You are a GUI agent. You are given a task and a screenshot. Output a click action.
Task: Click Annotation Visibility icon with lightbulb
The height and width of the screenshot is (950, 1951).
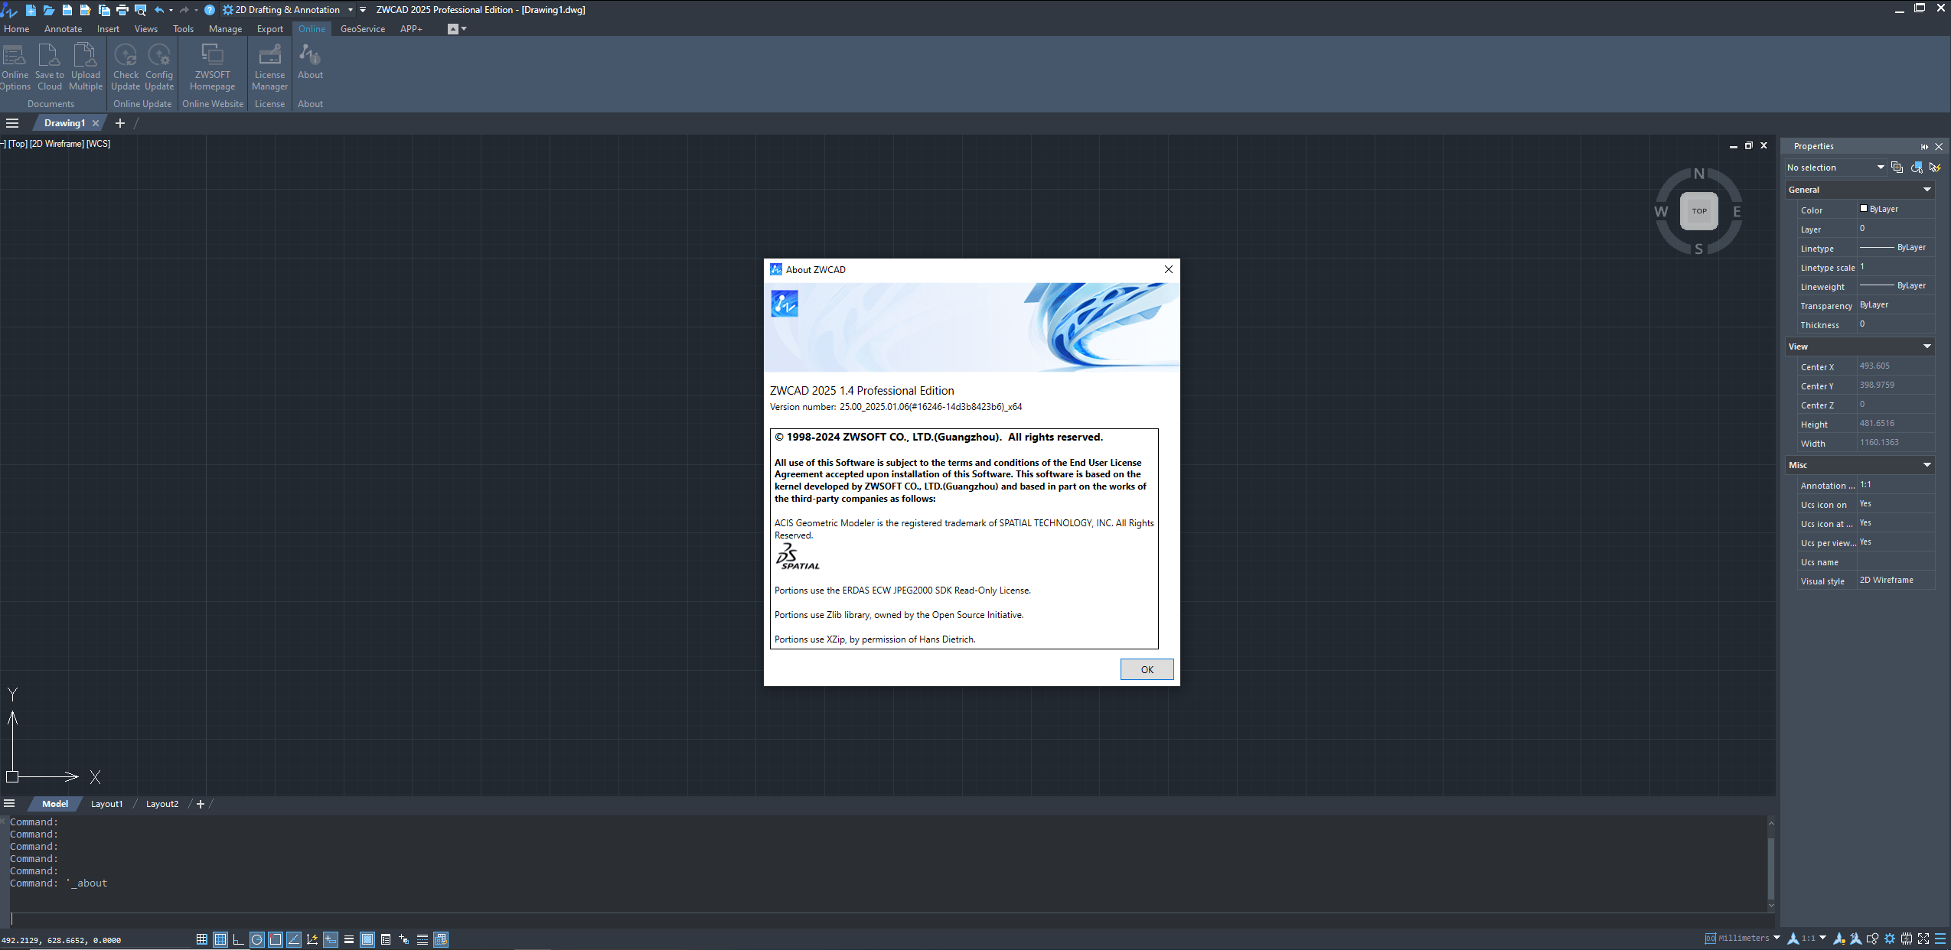[x=1838, y=939]
